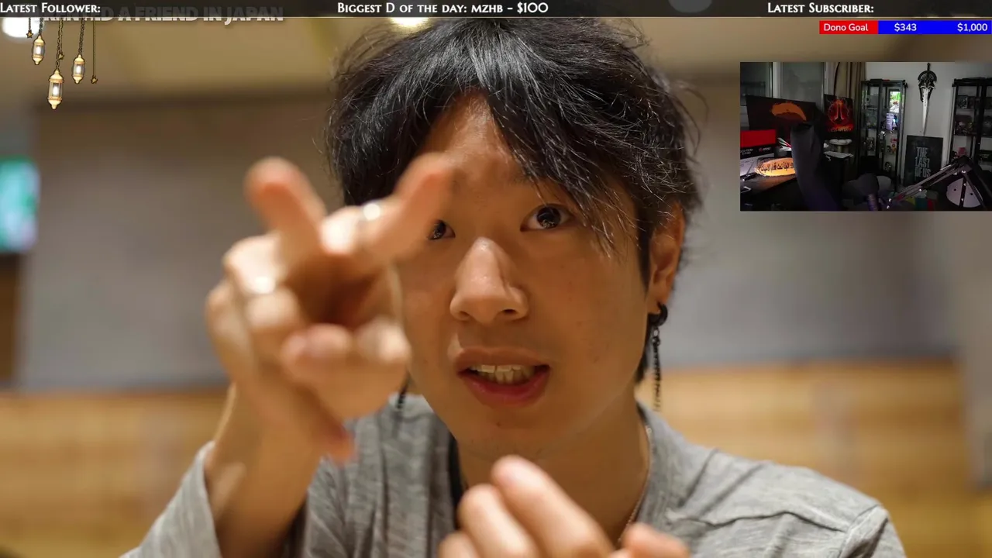Viewport: 992px width, 558px height.
Task: Click the streamer webcam overlay thumbnail
Action: tap(866, 136)
